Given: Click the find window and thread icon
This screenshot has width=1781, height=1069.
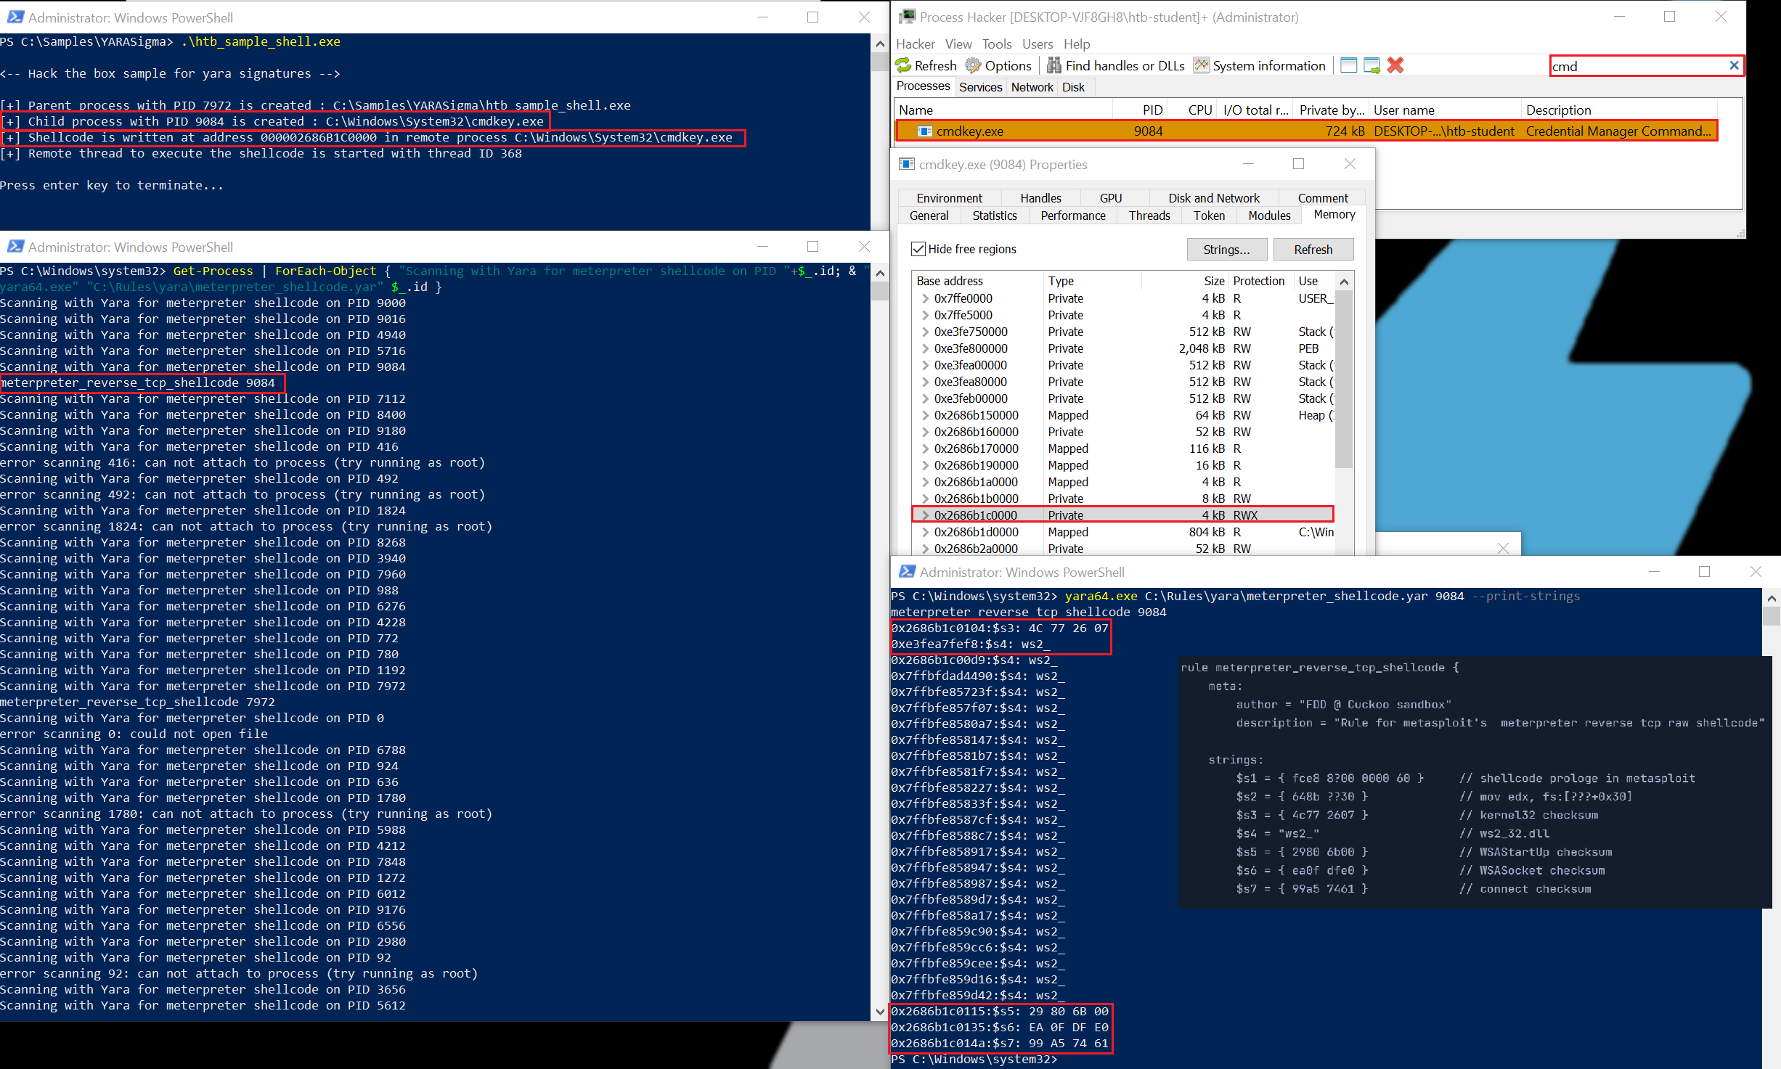Looking at the screenshot, I should (x=1372, y=65).
